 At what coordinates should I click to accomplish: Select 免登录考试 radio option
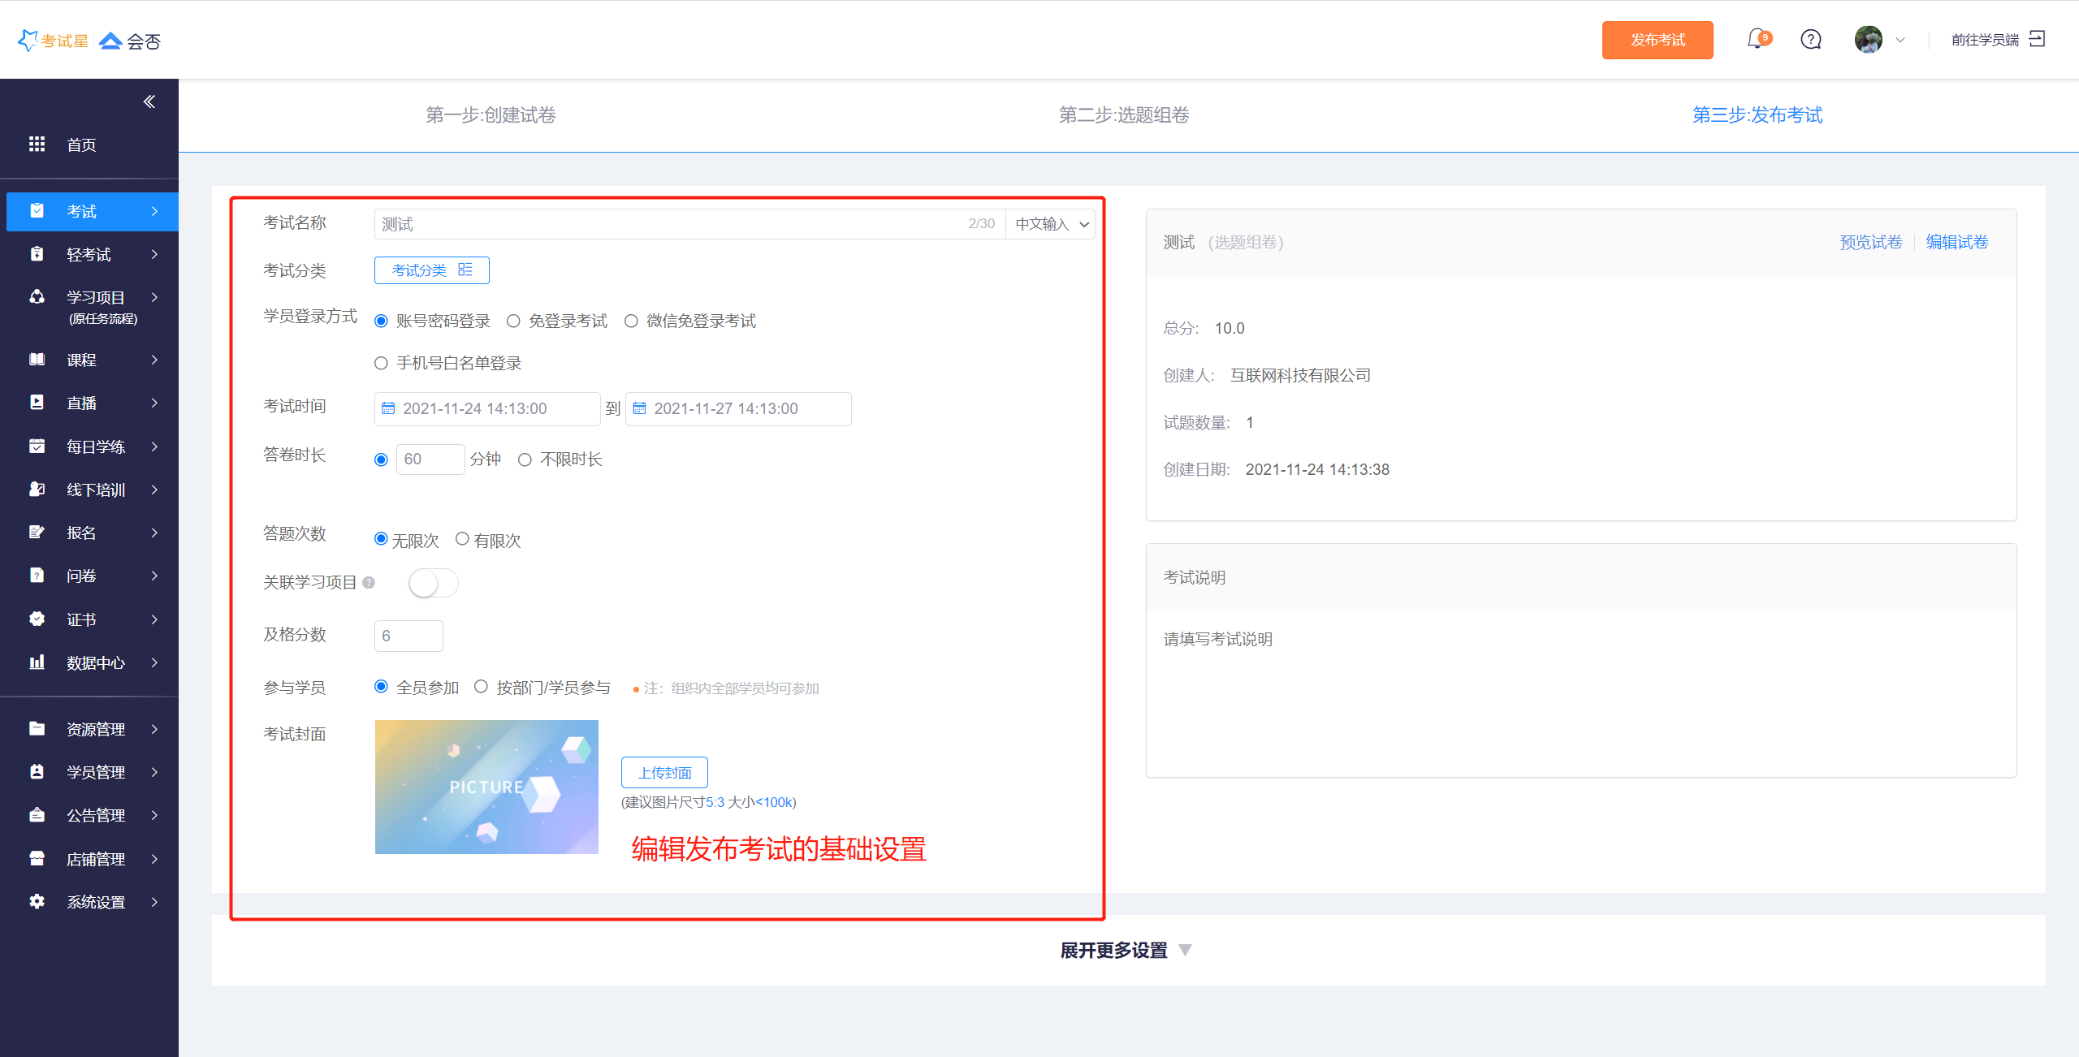coord(513,321)
